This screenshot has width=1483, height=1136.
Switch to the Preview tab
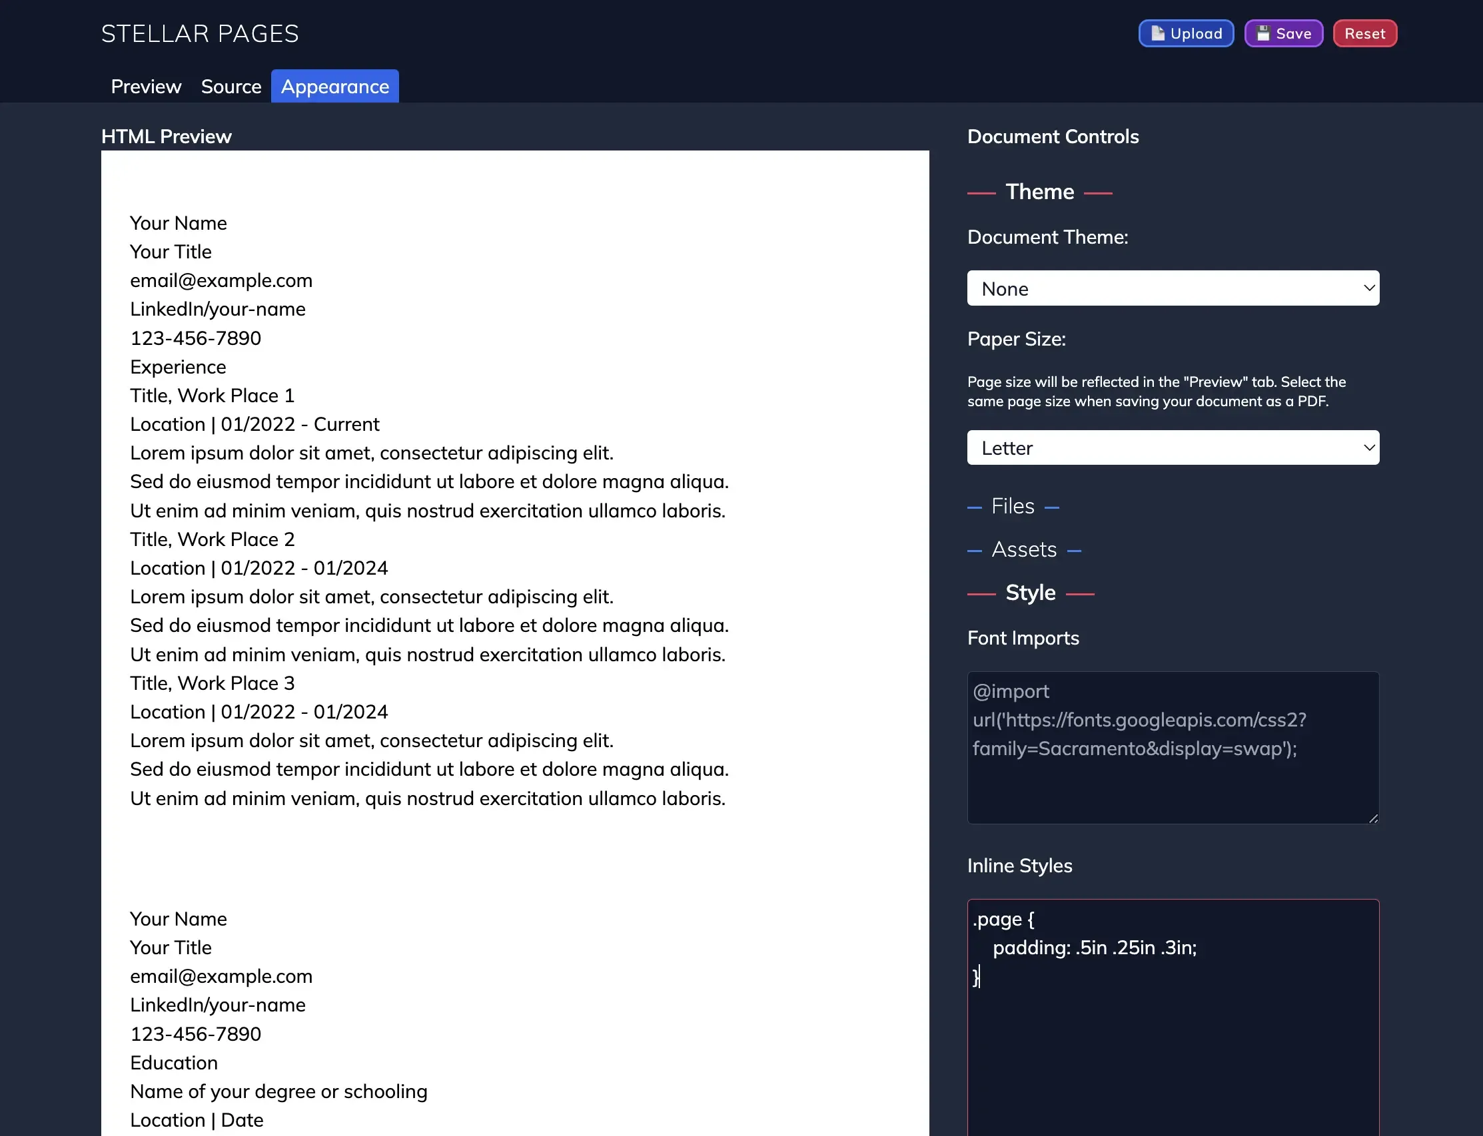(x=146, y=87)
